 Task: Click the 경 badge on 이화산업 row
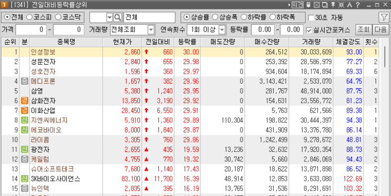pyautogui.click(x=24, y=110)
